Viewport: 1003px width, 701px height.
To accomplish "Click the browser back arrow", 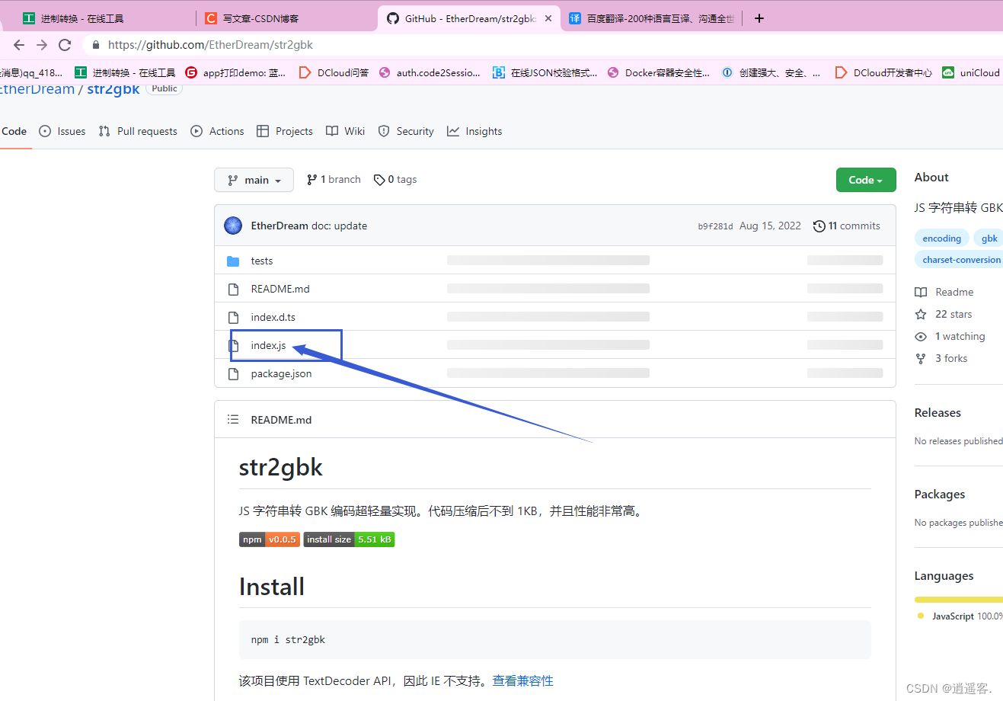I will [19, 45].
